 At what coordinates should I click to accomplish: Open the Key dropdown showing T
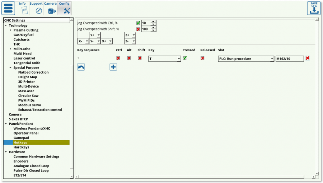[165, 58]
